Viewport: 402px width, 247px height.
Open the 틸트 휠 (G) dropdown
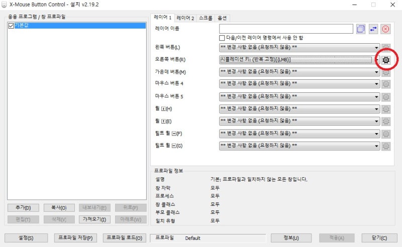point(299,146)
